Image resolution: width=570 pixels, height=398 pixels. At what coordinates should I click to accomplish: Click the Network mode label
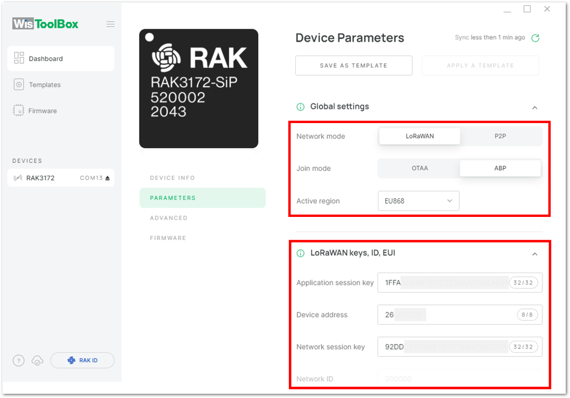coord(321,136)
